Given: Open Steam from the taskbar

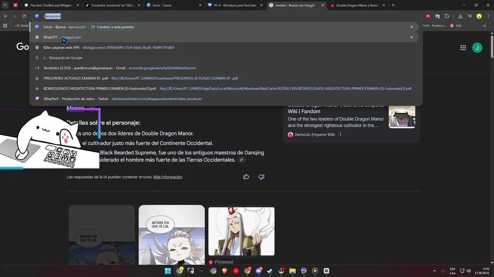Looking at the screenshot, I should (x=270, y=271).
